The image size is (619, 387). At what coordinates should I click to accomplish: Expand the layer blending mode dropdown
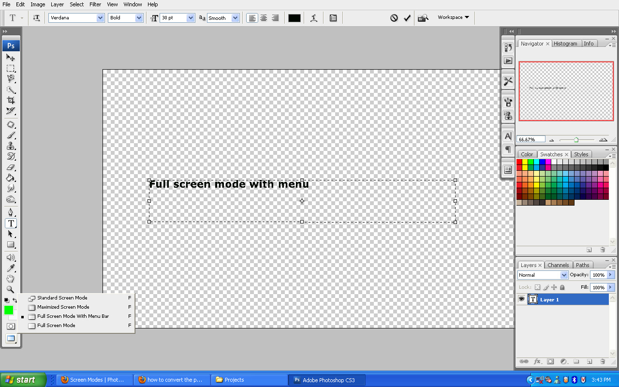565,275
